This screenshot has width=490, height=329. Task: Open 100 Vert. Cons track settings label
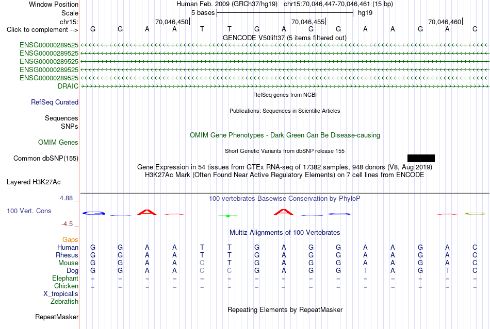(x=29, y=211)
